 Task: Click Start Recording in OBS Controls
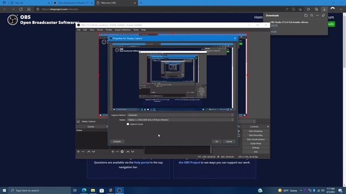tap(256, 135)
